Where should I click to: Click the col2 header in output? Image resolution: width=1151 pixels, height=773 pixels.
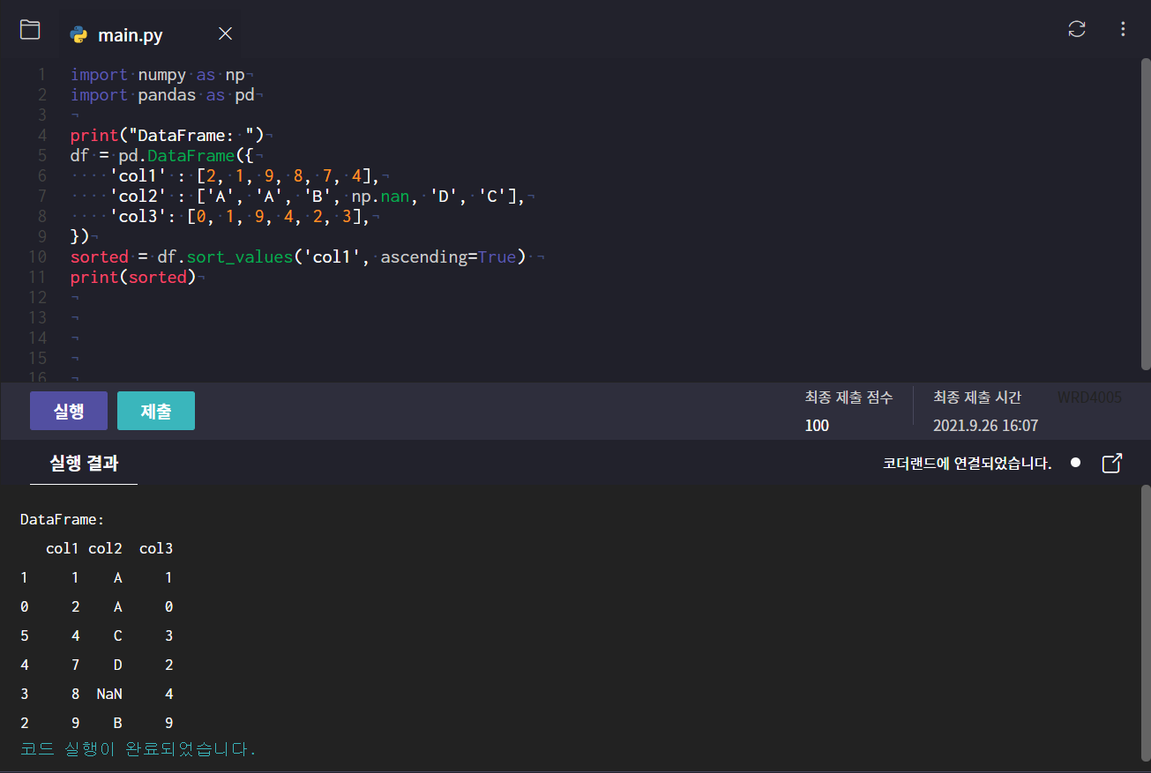click(105, 549)
